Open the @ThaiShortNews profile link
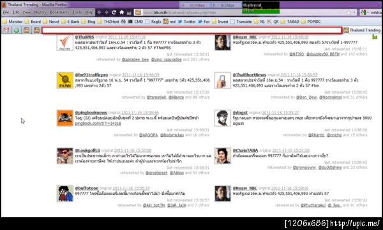 pyautogui.click(x=249, y=75)
